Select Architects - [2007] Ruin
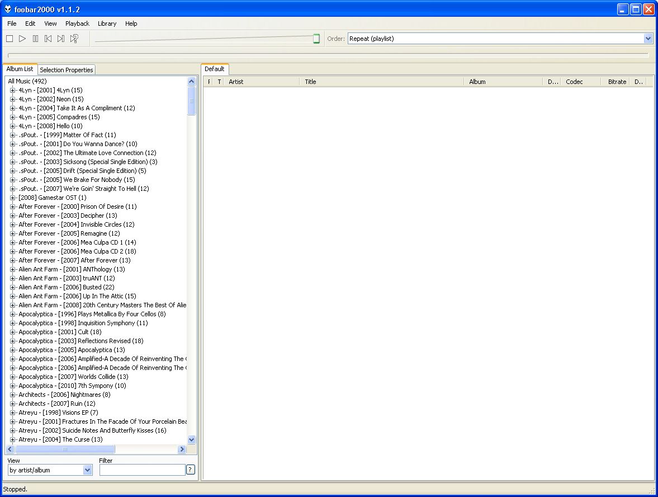 click(57, 404)
